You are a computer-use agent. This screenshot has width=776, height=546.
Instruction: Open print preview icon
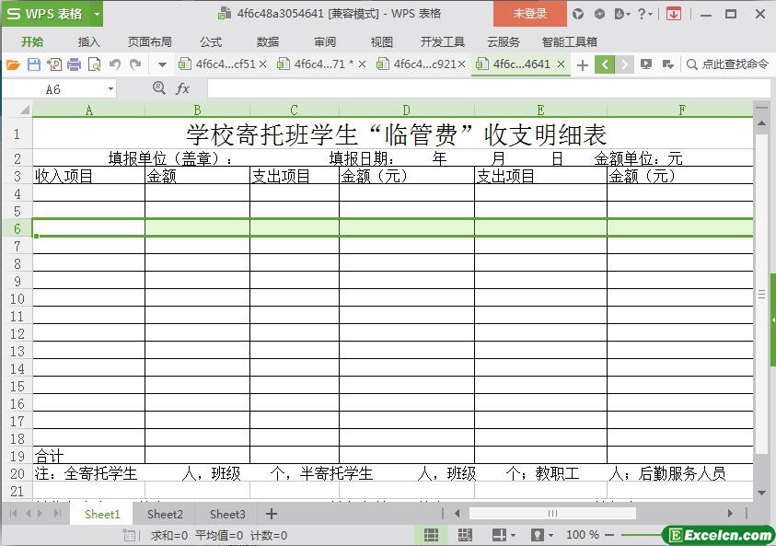pyautogui.click(x=94, y=64)
